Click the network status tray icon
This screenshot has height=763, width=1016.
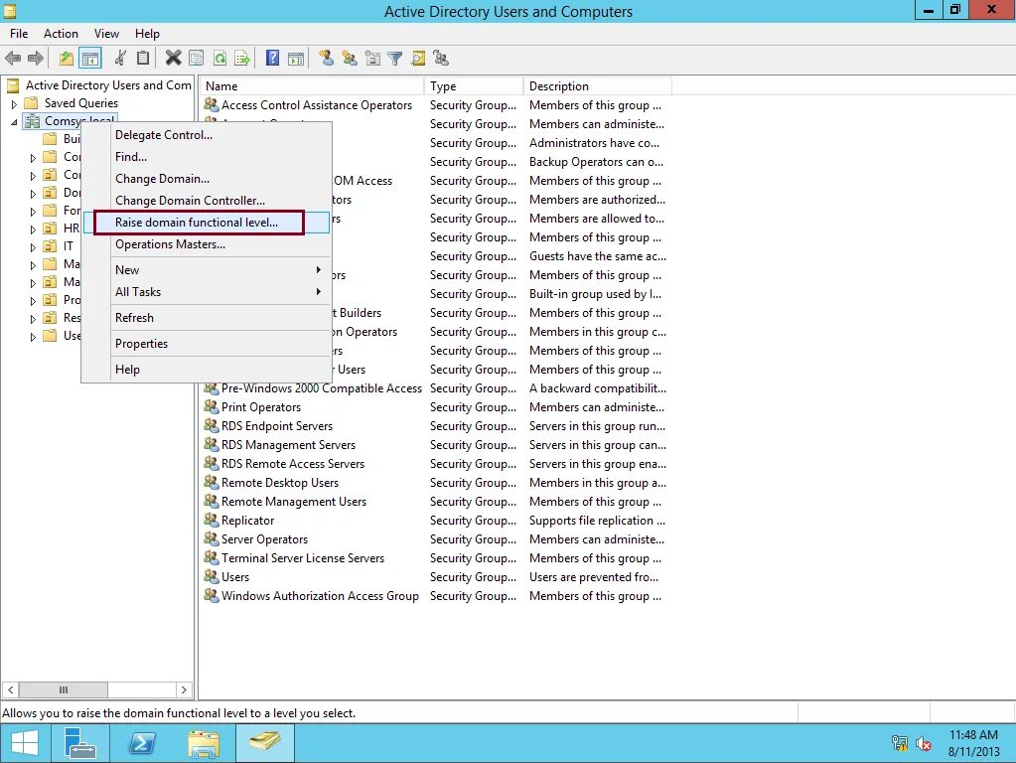(900, 743)
